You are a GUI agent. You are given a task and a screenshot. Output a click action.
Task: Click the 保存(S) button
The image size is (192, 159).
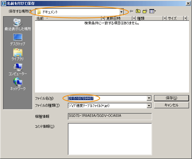coord(171,98)
